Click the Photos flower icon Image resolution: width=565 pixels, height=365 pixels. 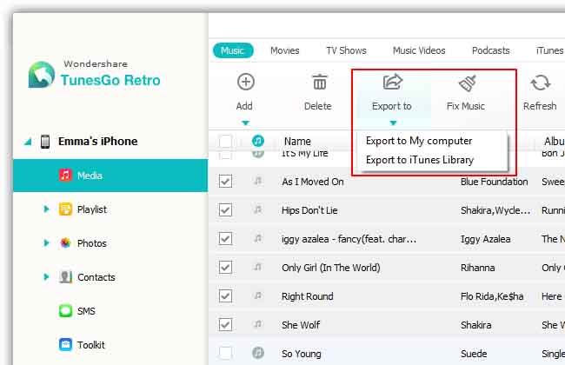coord(65,242)
